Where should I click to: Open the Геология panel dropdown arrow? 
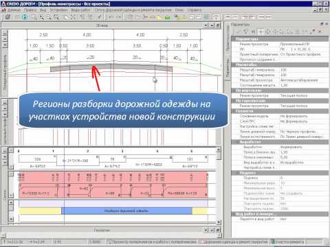tap(206, 231)
